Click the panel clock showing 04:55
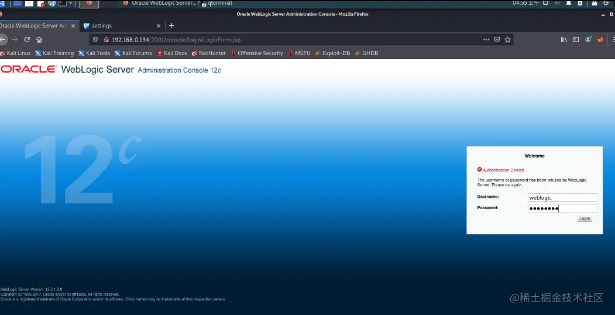The image size is (615, 315). coord(525,3)
